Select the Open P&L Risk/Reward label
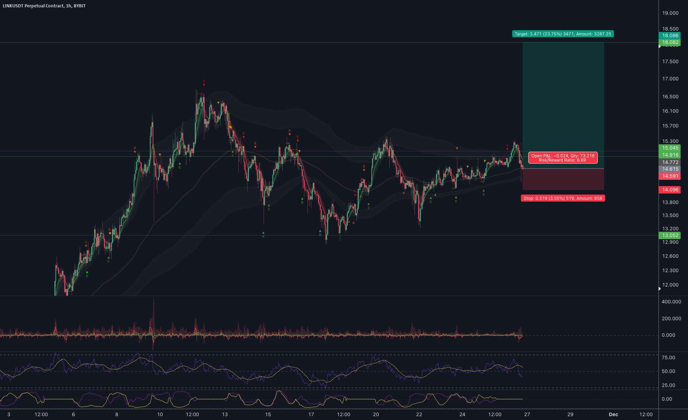688x420 pixels. (x=563, y=158)
